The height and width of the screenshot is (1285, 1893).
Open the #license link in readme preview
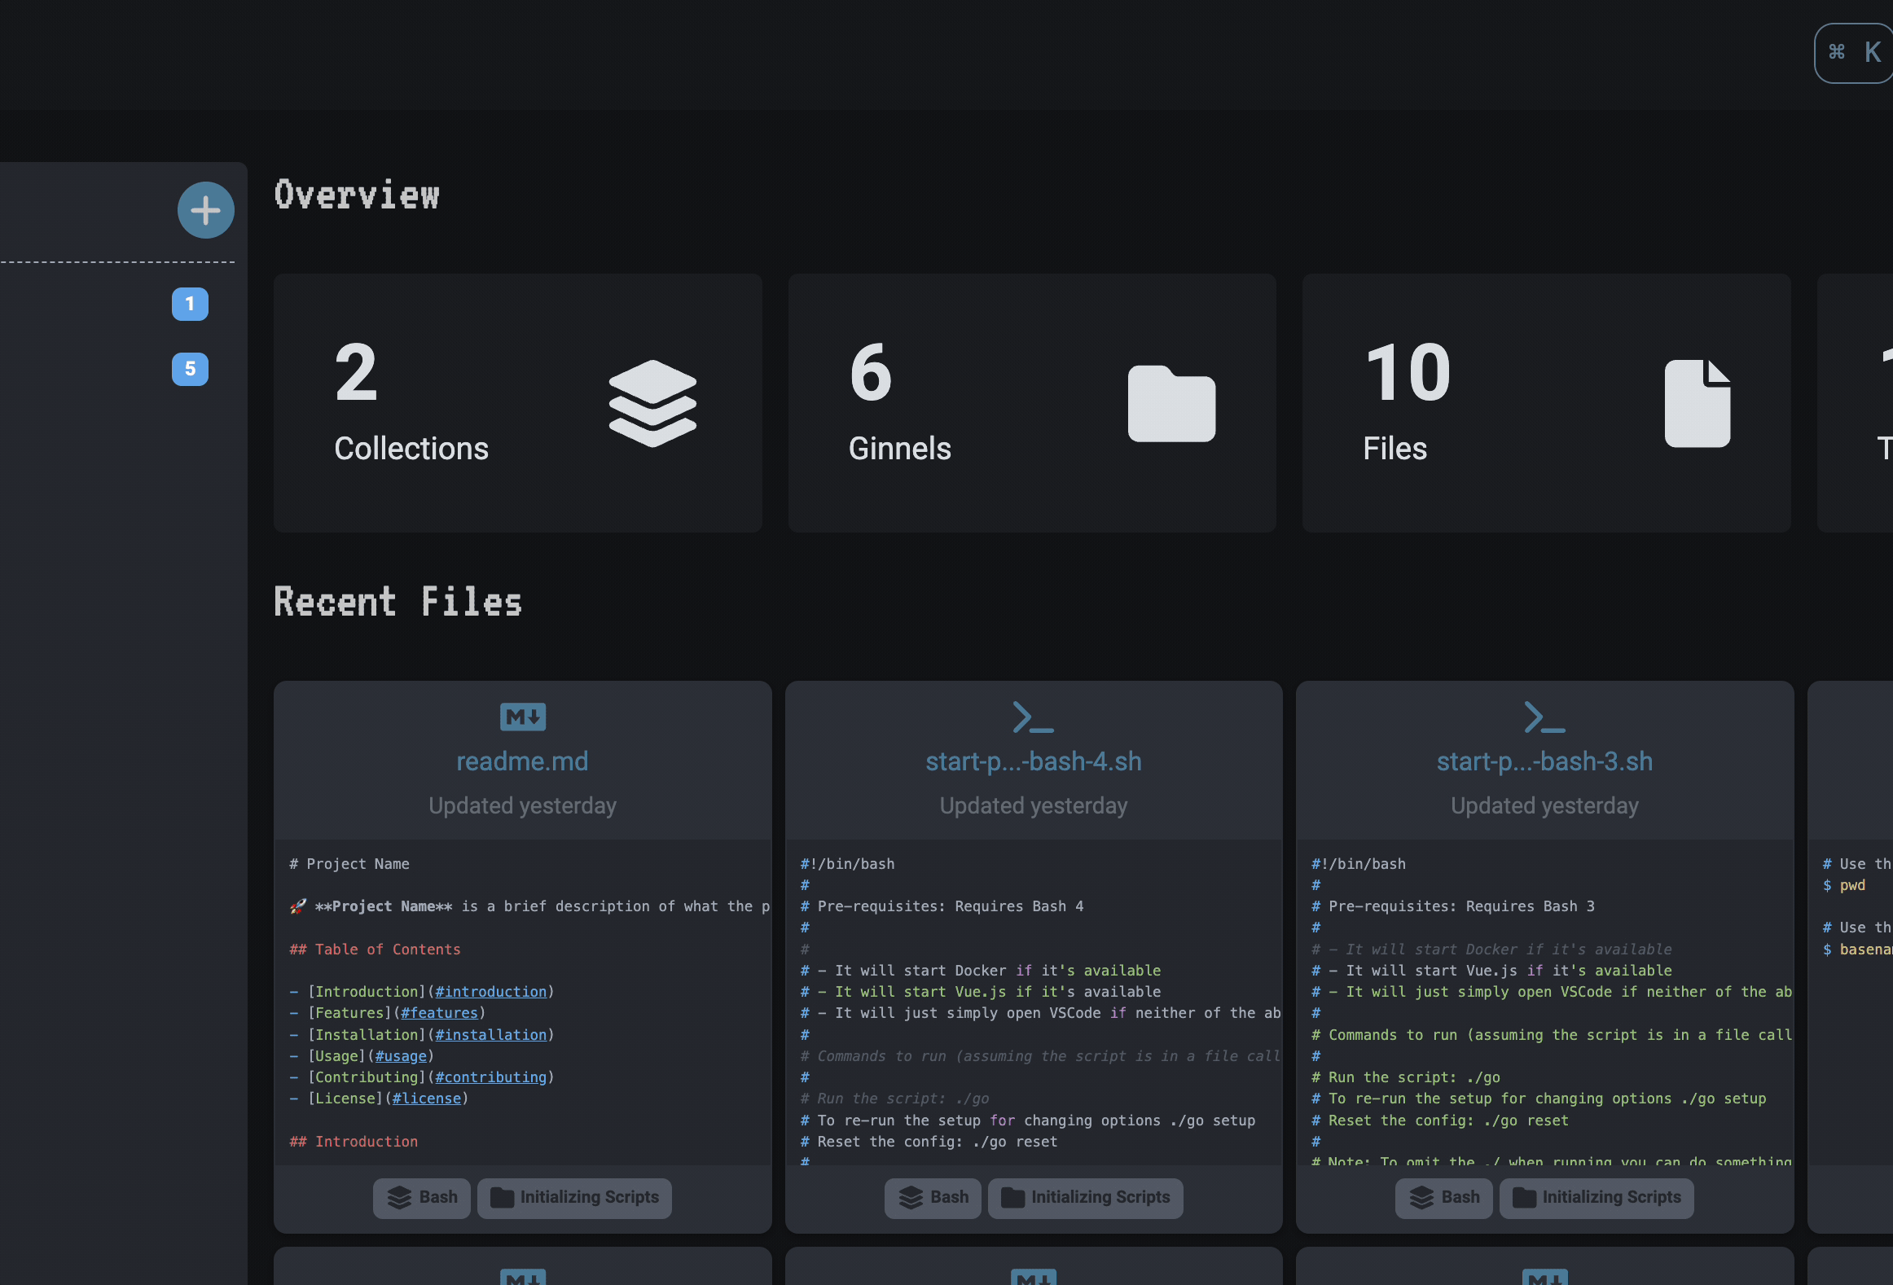click(x=427, y=1098)
